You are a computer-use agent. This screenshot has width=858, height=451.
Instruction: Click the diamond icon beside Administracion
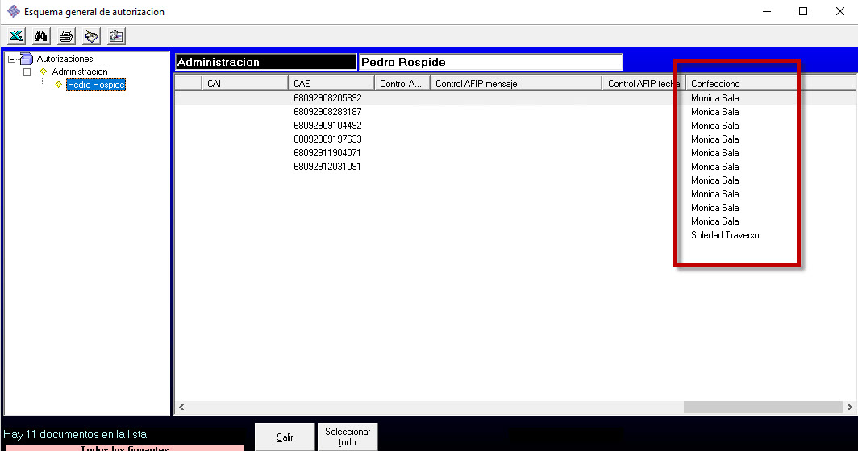pyautogui.click(x=44, y=72)
